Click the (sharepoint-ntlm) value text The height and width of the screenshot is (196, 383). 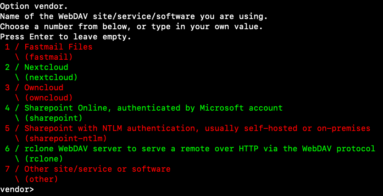click(x=66, y=139)
